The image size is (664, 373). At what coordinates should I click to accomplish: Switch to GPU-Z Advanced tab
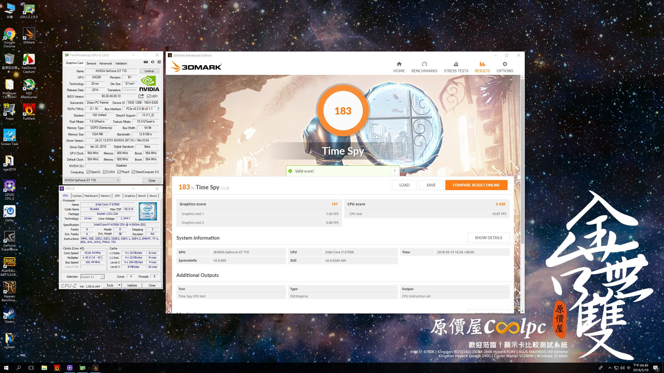pos(106,63)
